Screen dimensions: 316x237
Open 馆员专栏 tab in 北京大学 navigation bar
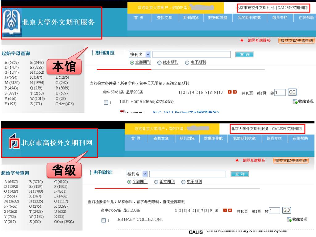point(280,18)
